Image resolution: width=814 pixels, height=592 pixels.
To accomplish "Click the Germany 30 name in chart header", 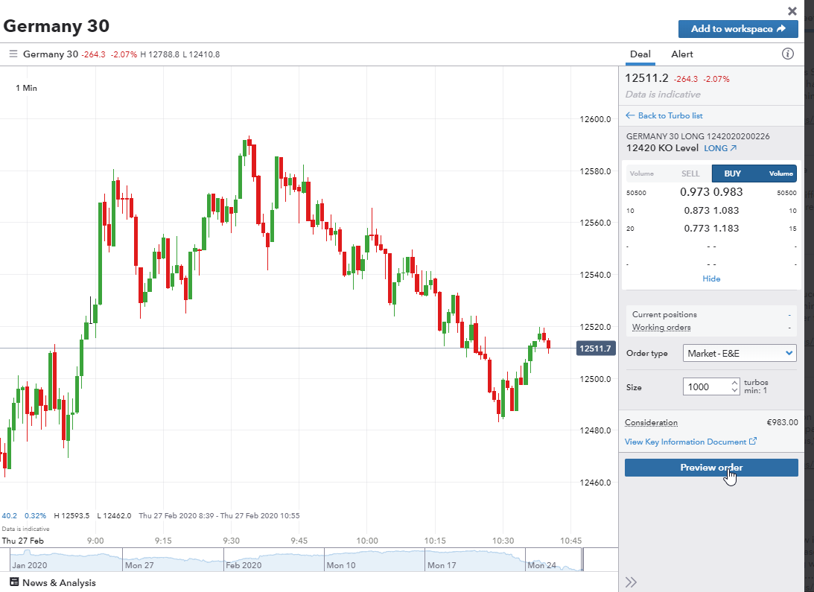I will (51, 54).
